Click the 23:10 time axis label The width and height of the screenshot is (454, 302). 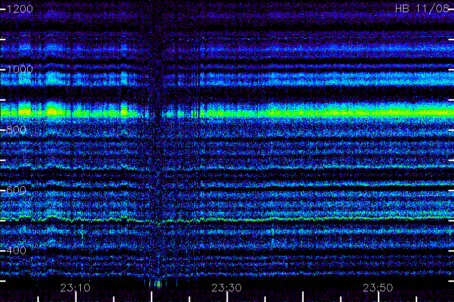coord(75,288)
